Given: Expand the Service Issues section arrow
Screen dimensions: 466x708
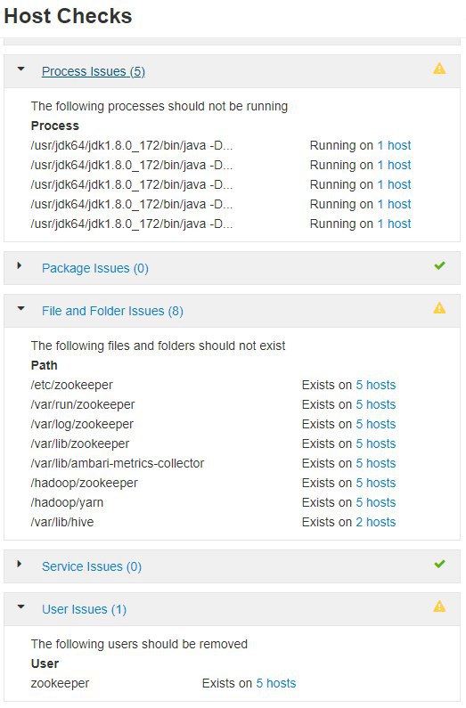Looking at the screenshot, I should 19,564.
